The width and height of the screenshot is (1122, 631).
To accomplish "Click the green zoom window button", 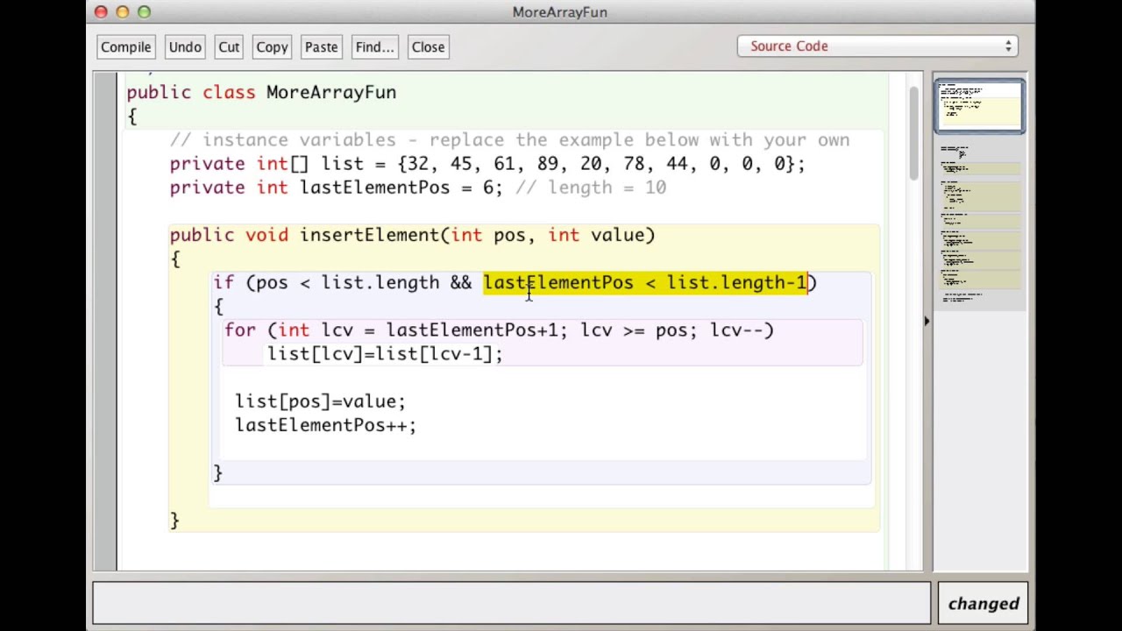I will tap(144, 11).
